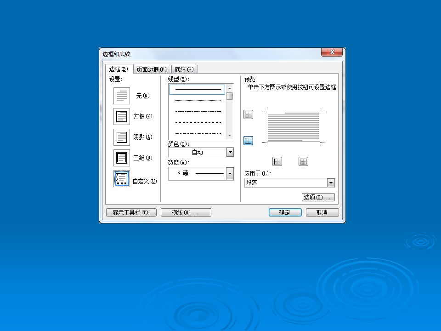The image size is (441, 331).
Task: Choose the solid line style in 线型 list
Action: click(197, 90)
